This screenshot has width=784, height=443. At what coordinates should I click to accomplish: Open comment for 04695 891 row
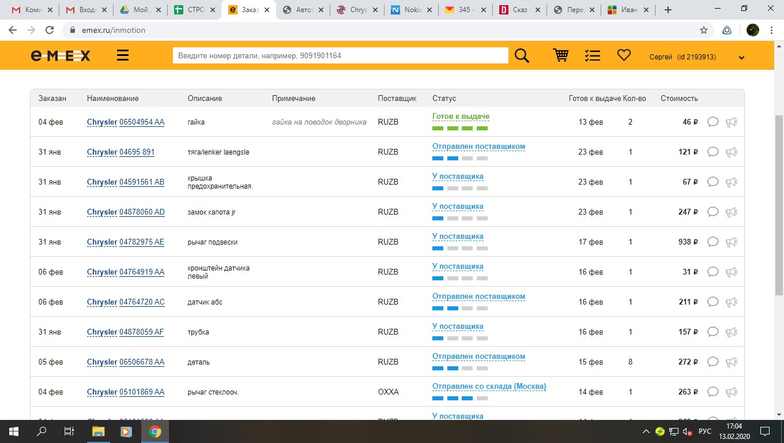tap(713, 152)
